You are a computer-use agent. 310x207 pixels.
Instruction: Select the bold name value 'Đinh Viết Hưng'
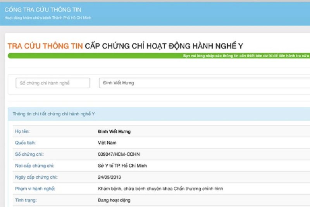(x=114, y=132)
